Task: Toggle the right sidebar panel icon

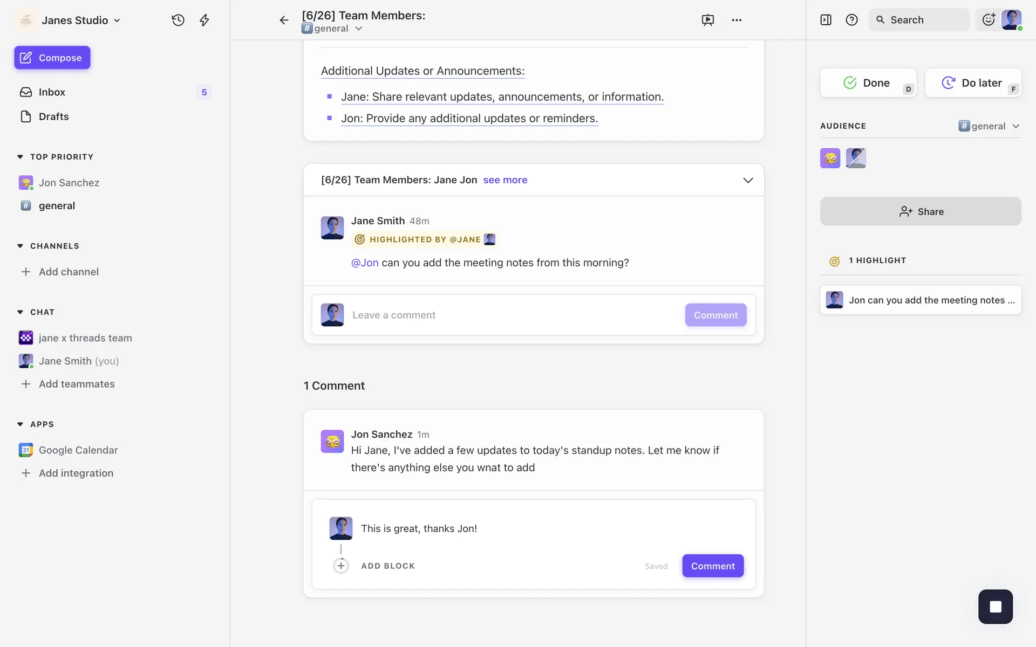Action: point(826,20)
